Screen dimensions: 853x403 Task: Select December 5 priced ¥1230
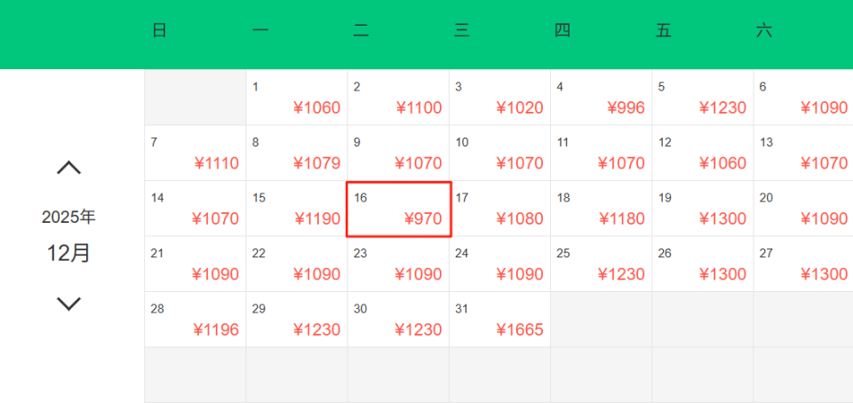click(x=702, y=99)
